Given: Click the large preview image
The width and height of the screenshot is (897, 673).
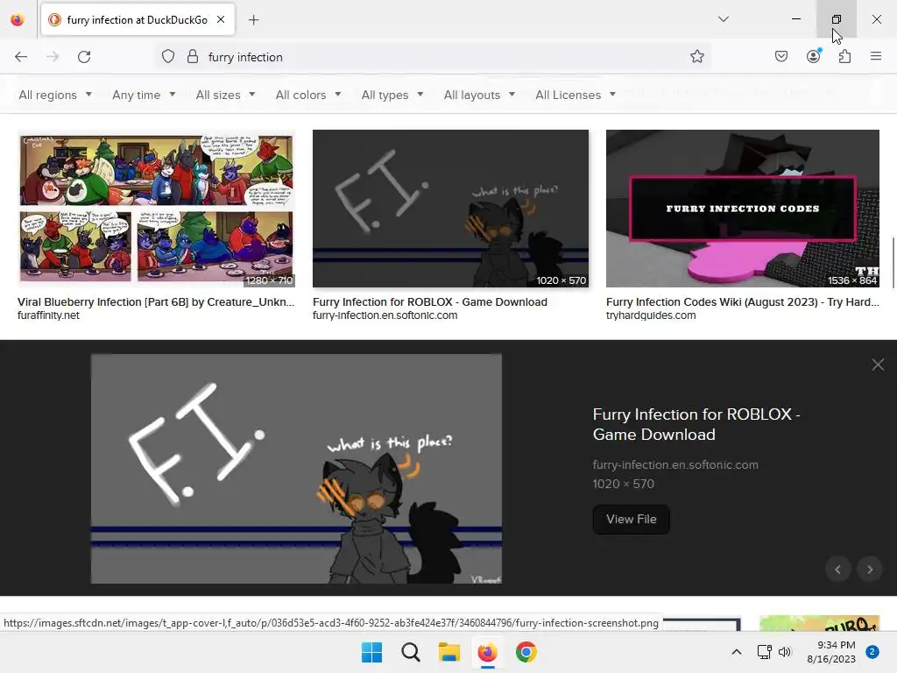Looking at the screenshot, I should tap(296, 469).
